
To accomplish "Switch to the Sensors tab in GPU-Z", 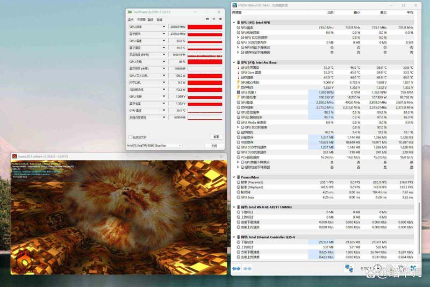I will click(x=141, y=20).
